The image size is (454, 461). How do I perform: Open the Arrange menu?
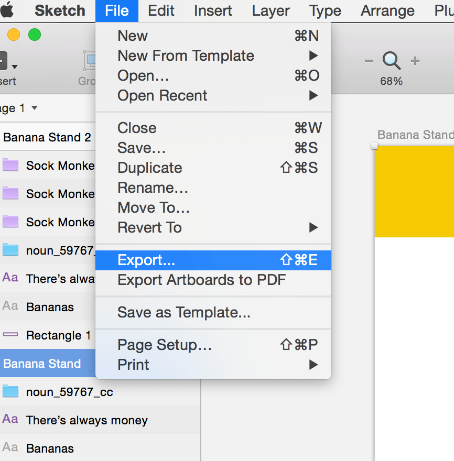387,10
